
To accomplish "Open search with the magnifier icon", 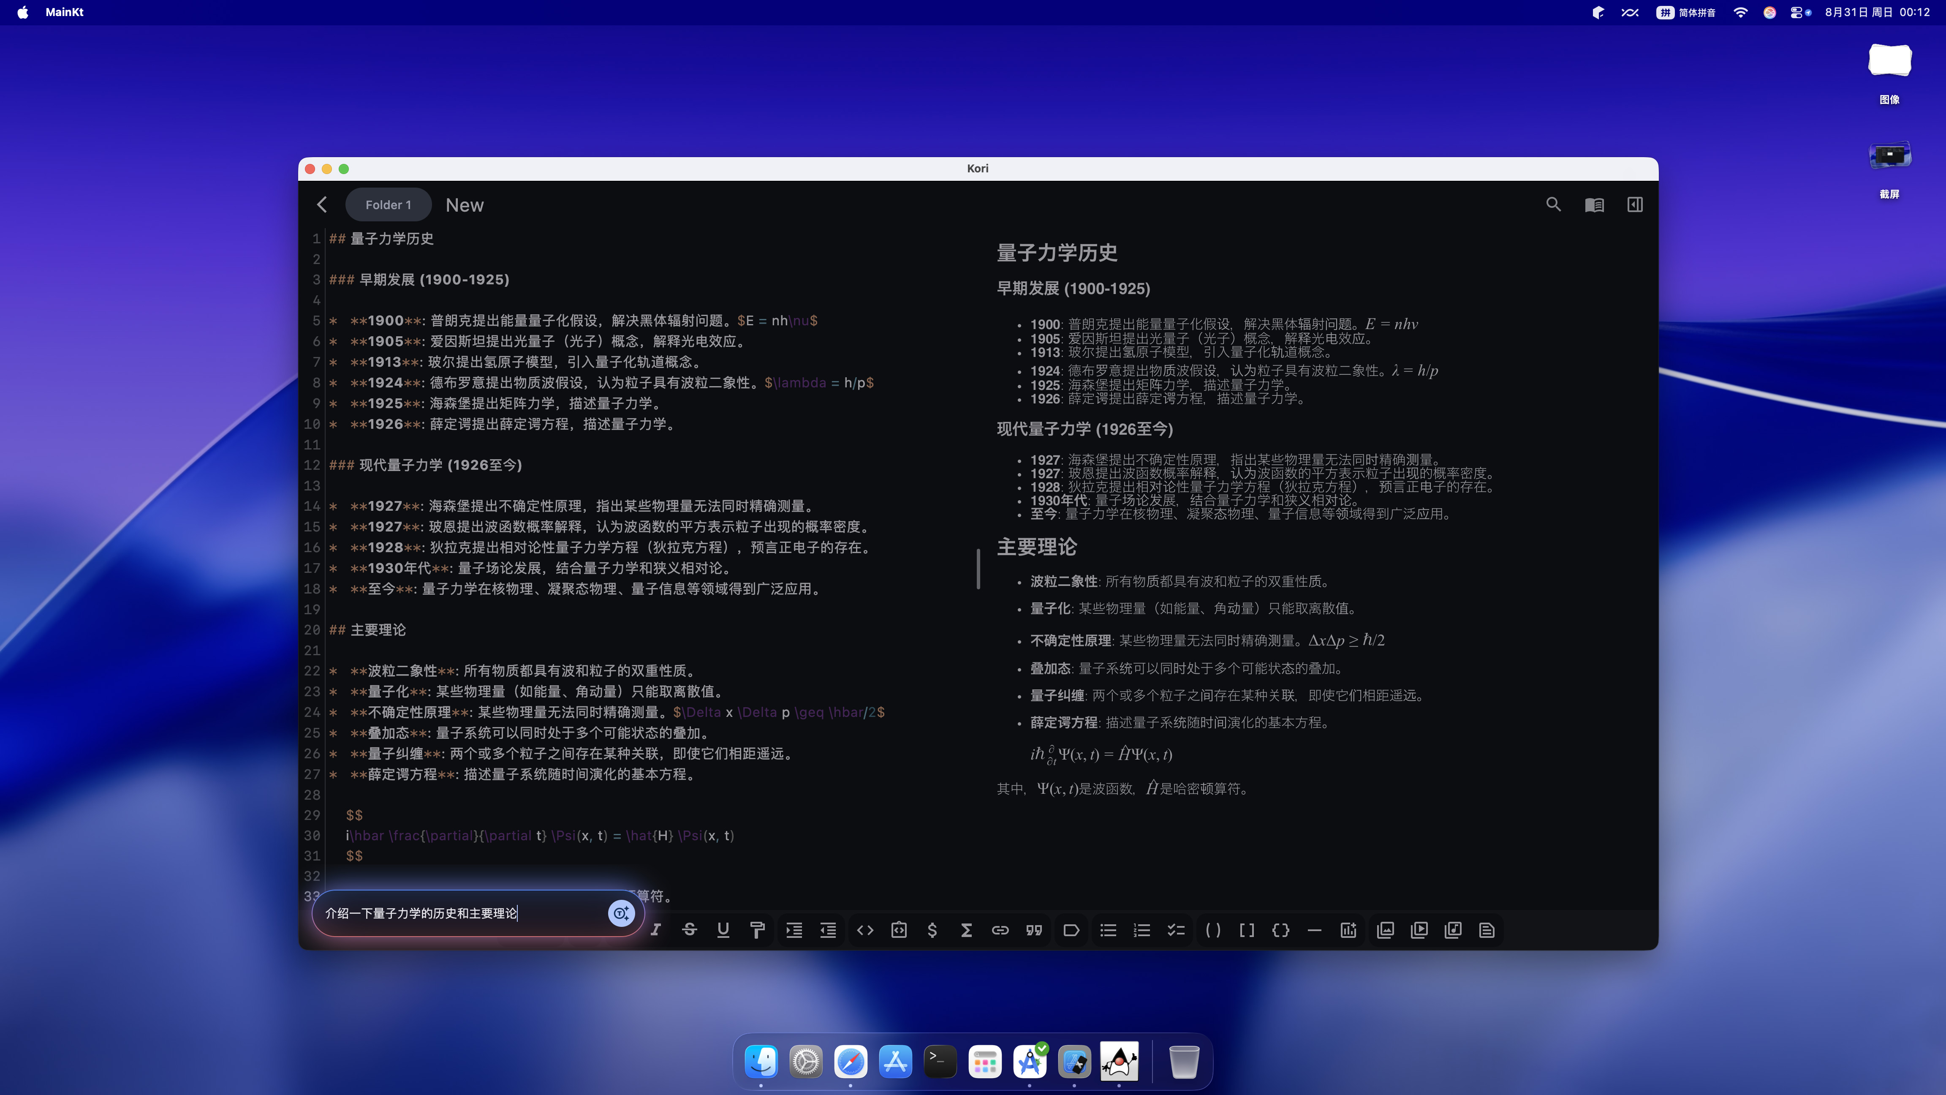I will (1553, 205).
